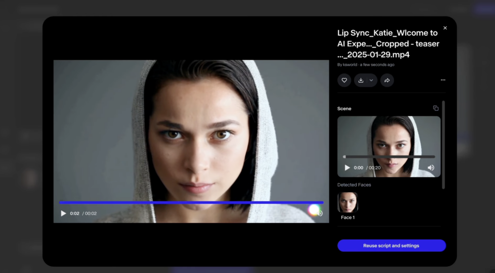Expand the download options chevron

pyautogui.click(x=371, y=80)
